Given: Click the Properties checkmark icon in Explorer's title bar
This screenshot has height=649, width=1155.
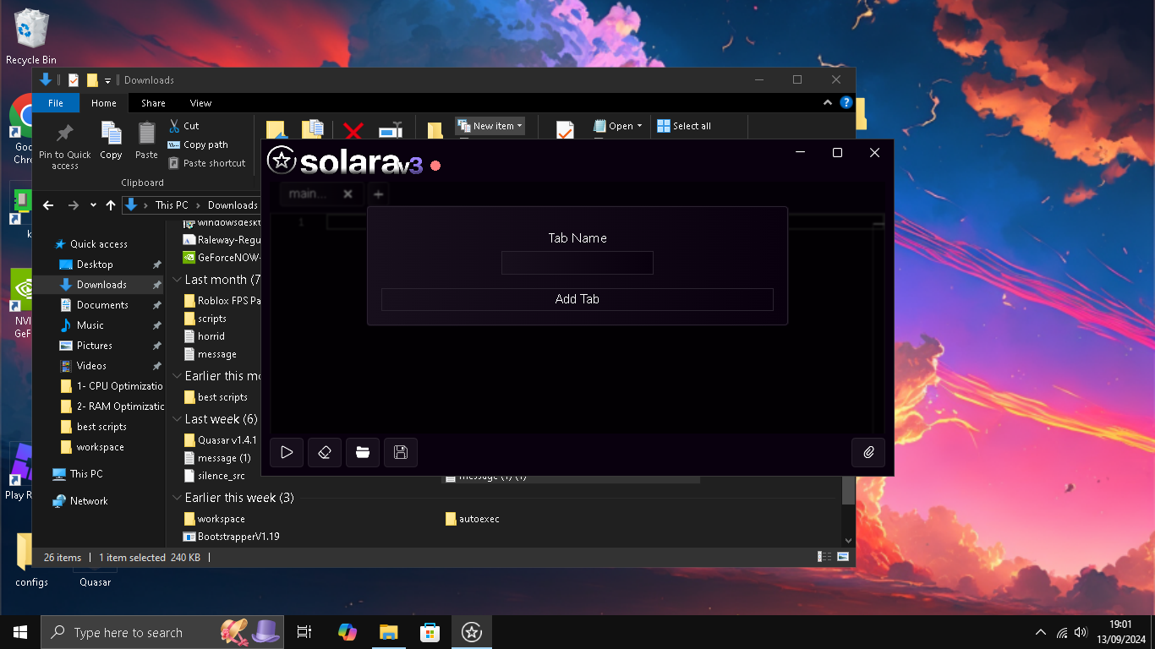Looking at the screenshot, I should [74, 80].
